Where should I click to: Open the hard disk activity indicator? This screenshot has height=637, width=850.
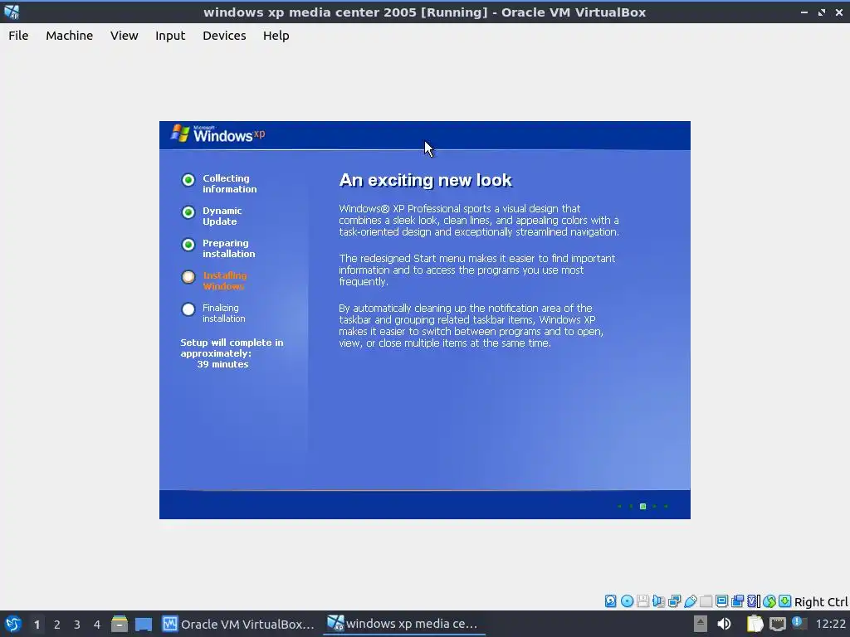610,601
